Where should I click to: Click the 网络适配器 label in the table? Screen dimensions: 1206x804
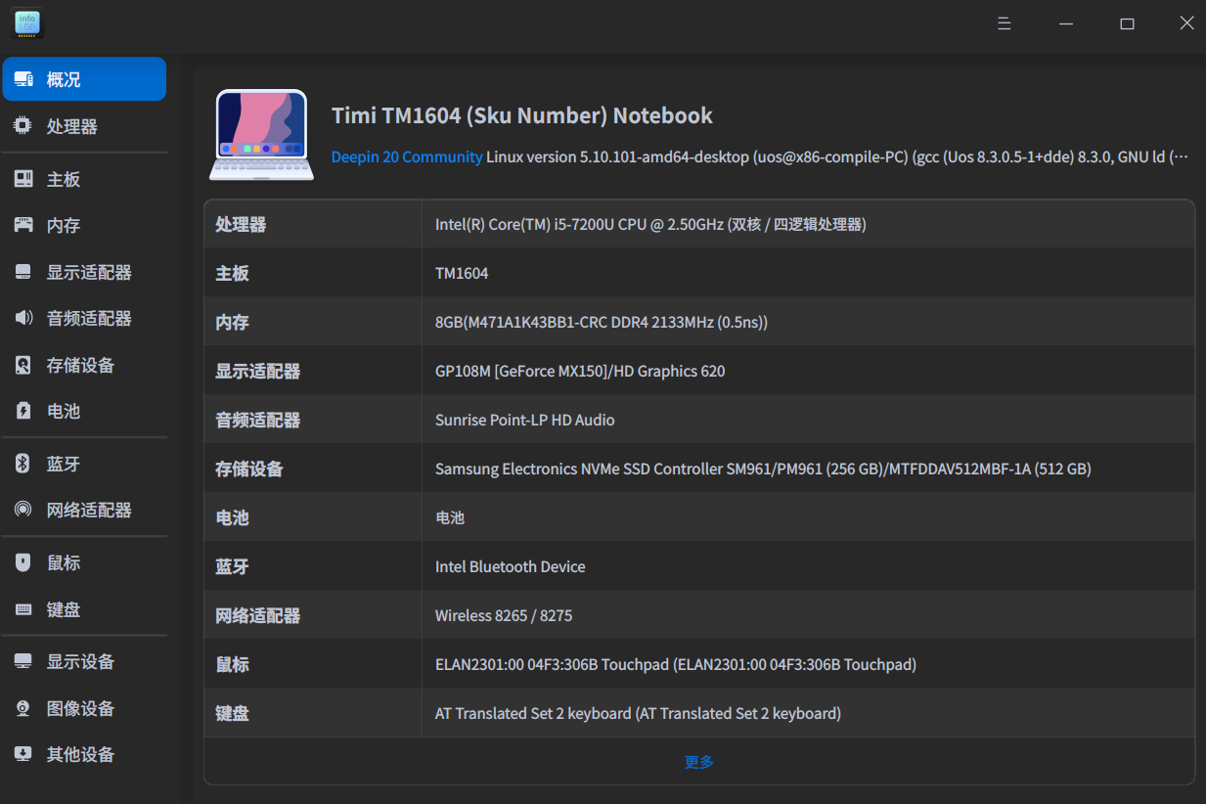[258, 615]
